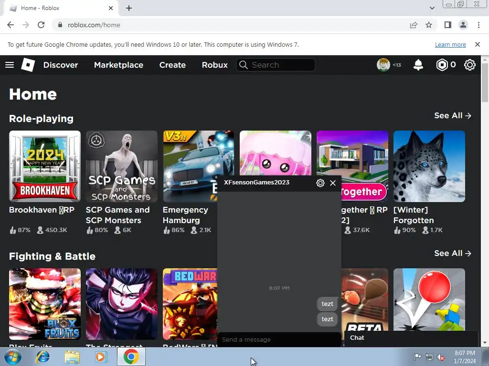Open the Marketplace menu
The image size is (489, 366).
(118, 65)
